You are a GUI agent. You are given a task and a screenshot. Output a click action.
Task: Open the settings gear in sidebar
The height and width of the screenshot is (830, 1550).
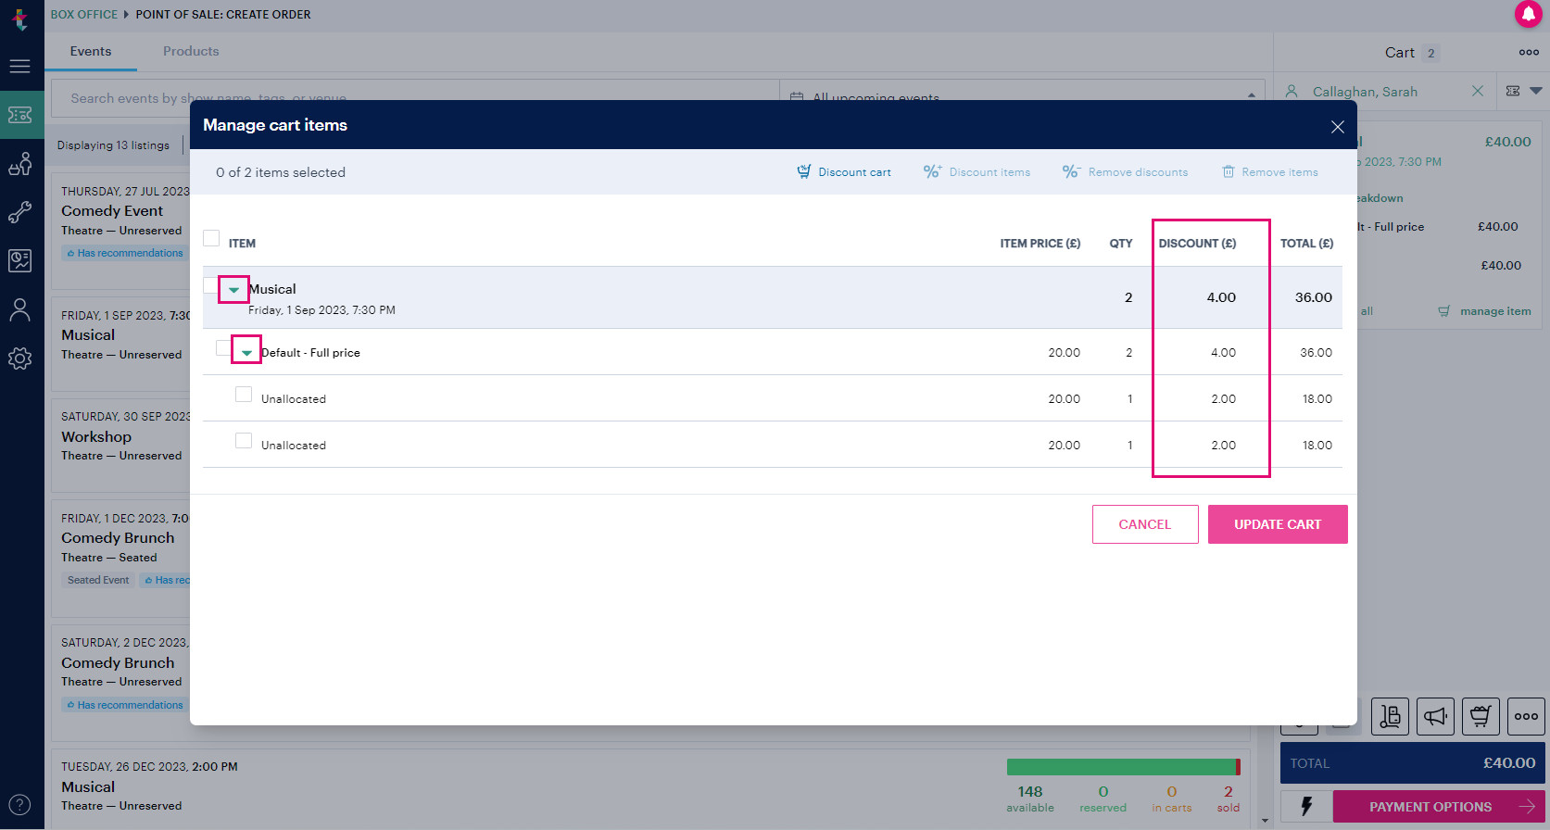point(20,358)
